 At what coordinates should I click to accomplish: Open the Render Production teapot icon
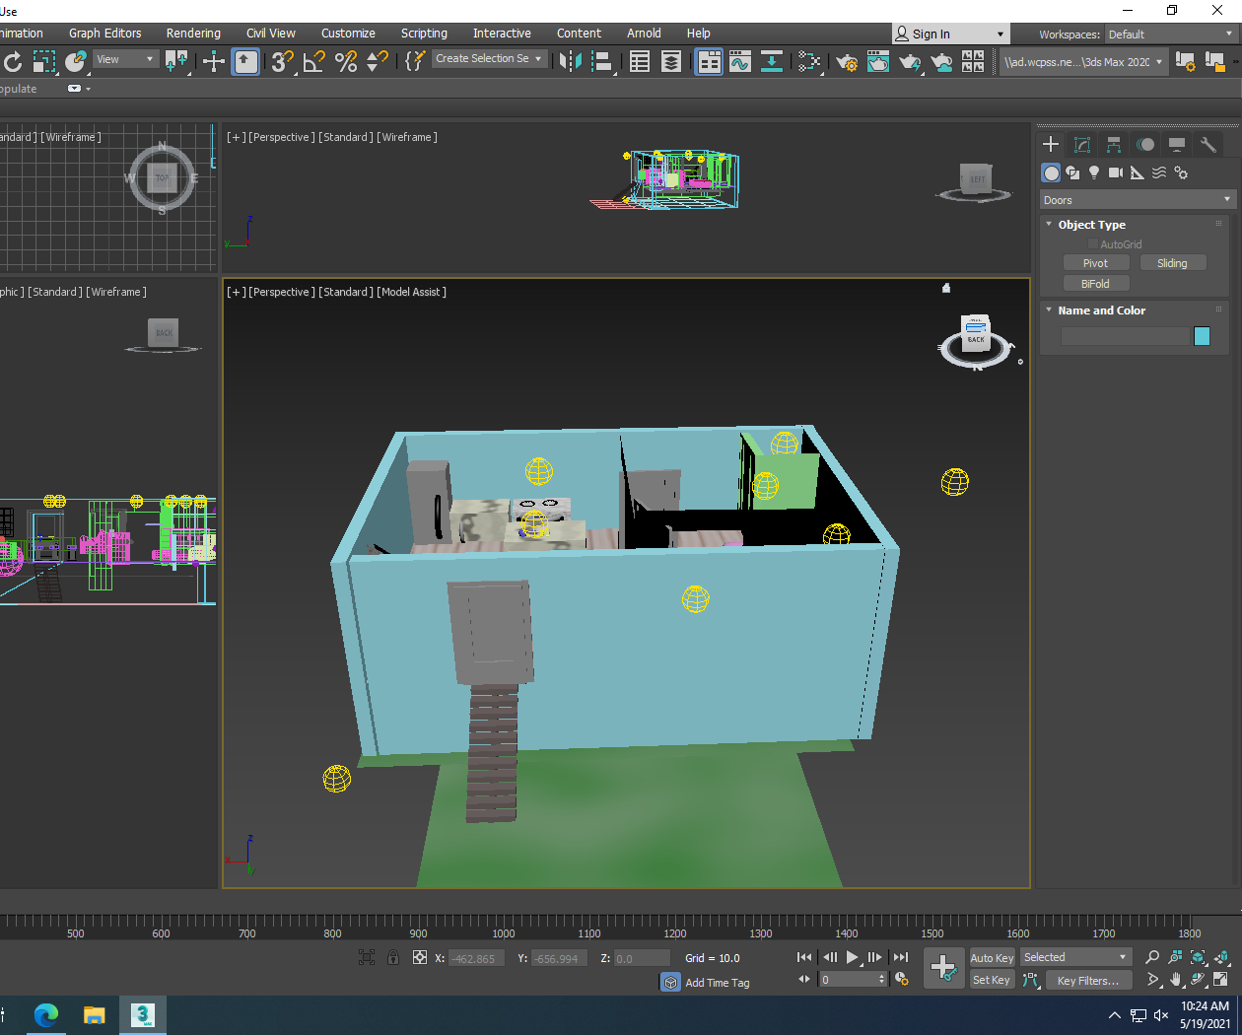pos(910,61)
